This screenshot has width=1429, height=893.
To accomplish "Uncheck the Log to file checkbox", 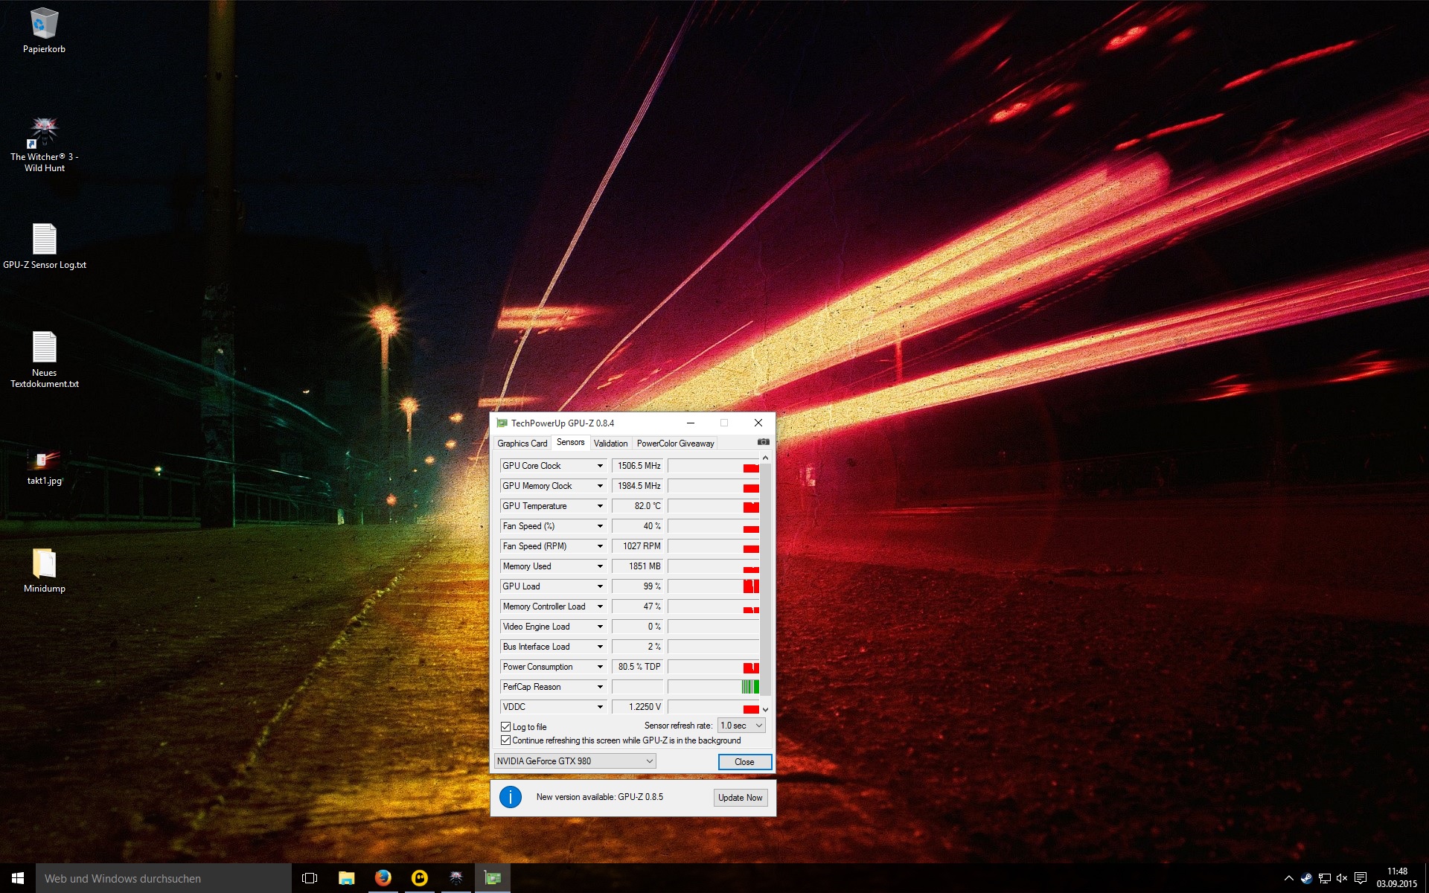I will click(506, 726).
